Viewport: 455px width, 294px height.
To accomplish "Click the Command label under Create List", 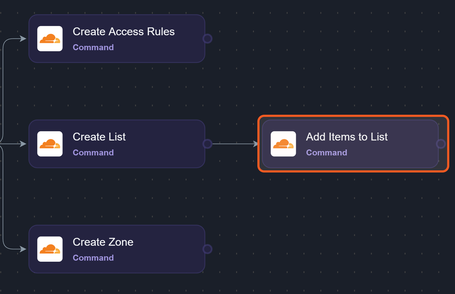I will [93, 152].
